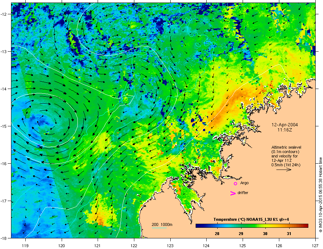Viewport: 323px width, 249px height.
Task: Click the '28' color bar tick label
Action: (217, 234)
